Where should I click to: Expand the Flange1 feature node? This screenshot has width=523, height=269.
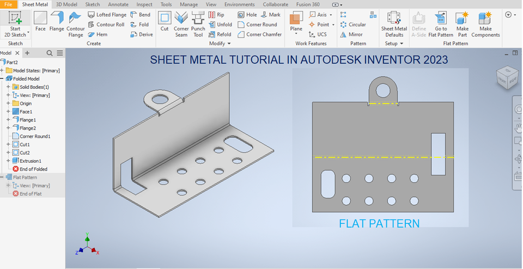[8, 120]
